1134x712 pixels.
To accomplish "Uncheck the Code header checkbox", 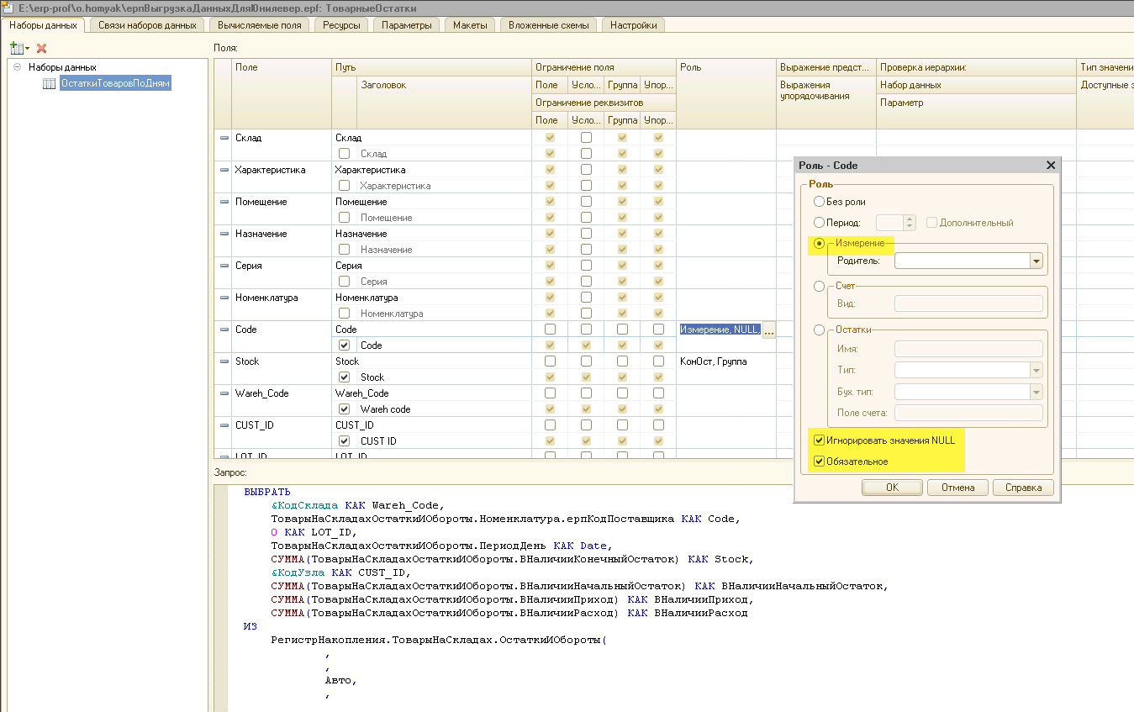I will coord(345,345).
